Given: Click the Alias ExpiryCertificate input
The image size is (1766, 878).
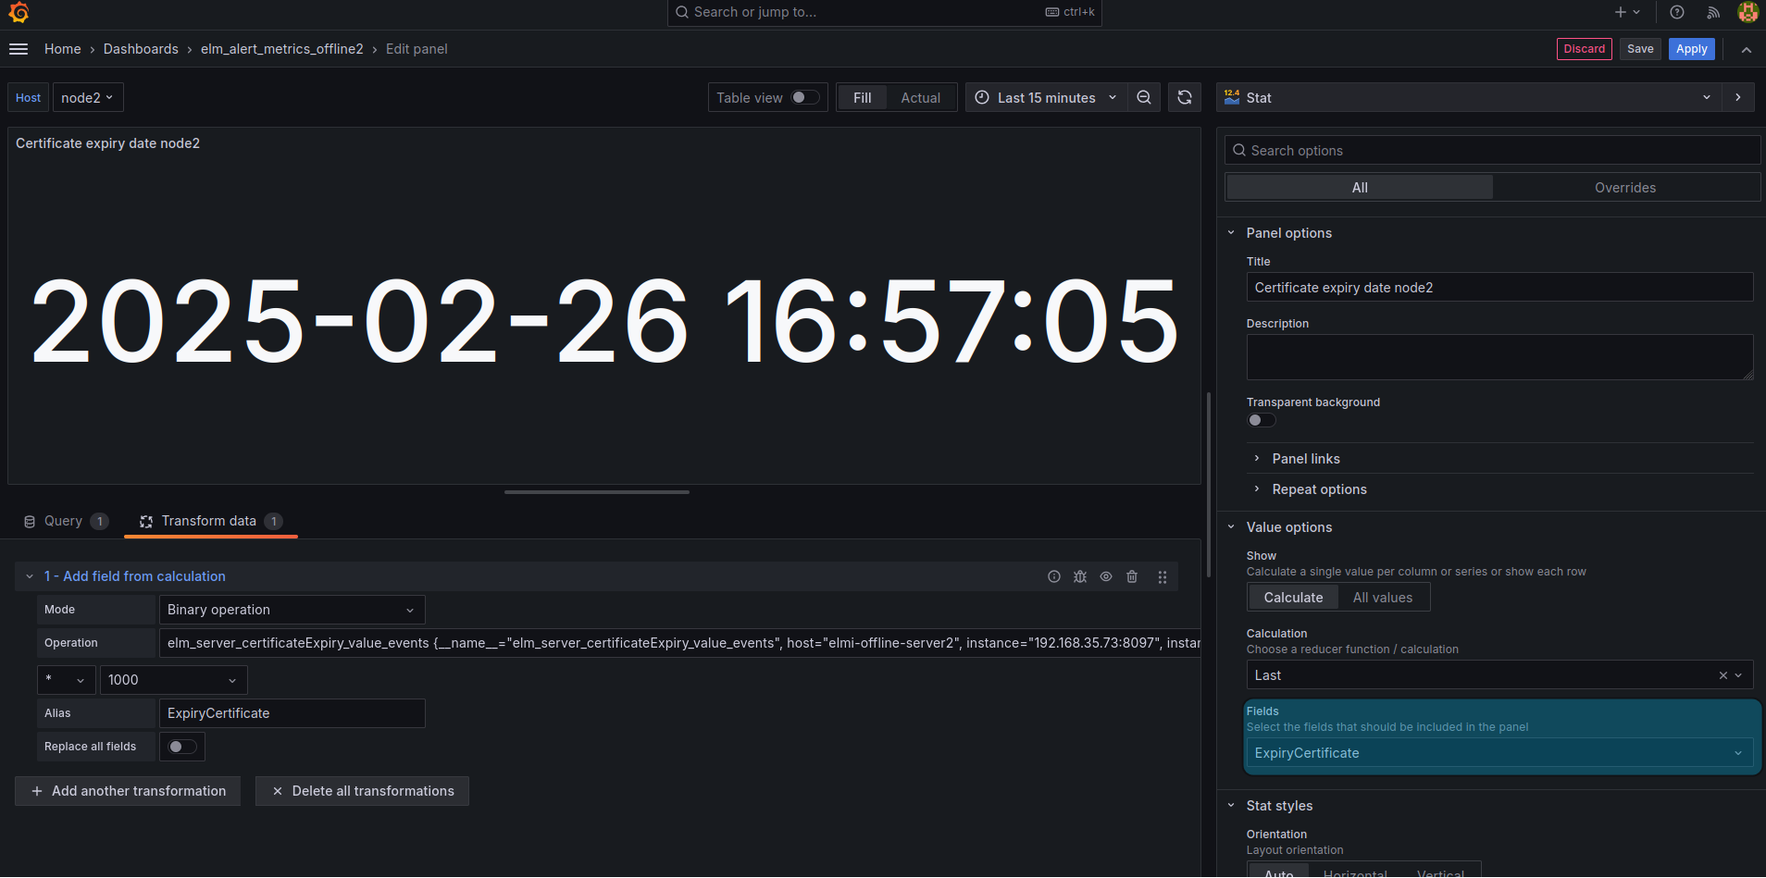Looking at the screenshot, I should coord(292,713).
